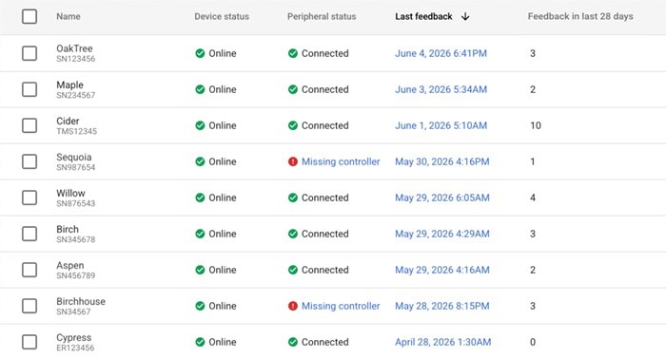Select the Willow row checkbox
Viewport: 666px width, 358px height.
pos(29,198)
